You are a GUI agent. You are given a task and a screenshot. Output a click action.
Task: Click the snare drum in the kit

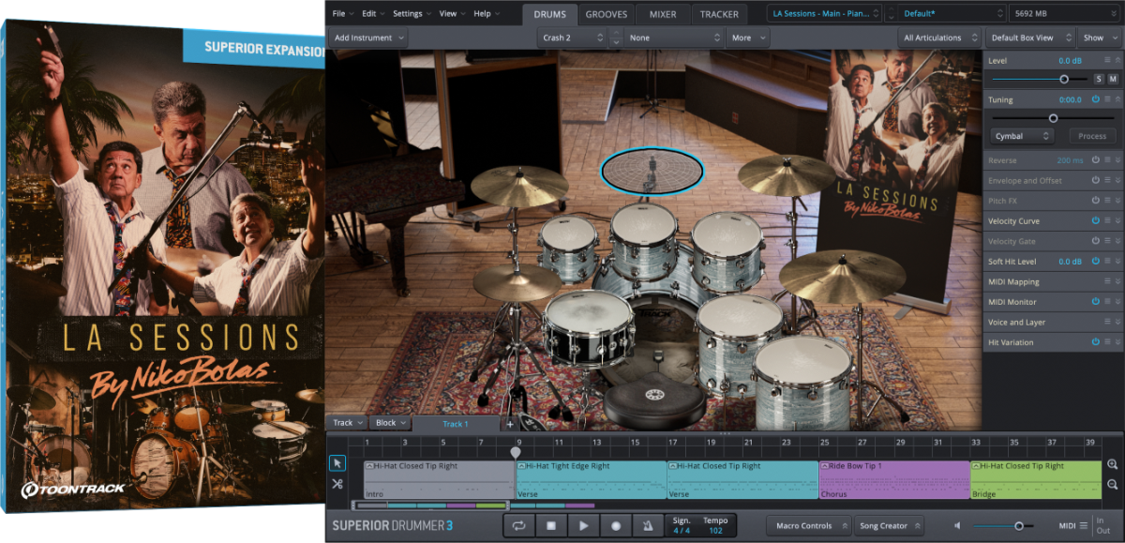click(x=590, y=328)
